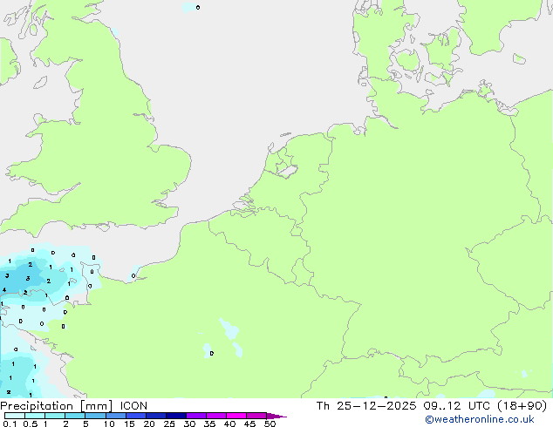Click the 2–5 mm legend color swatch
553x427 pixels.
(x=75, y=416)
